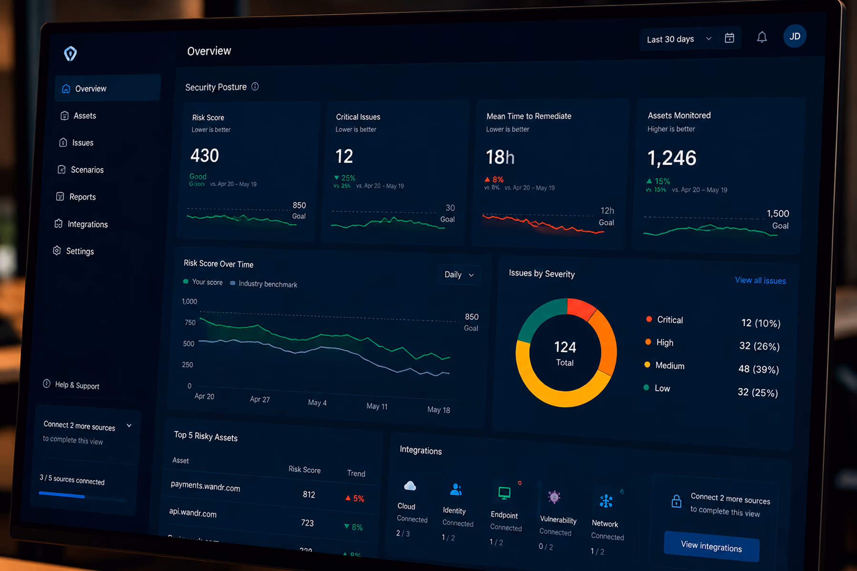This screenshot has width=857, height=571.
Task: Click the Security Posture info icon
Action: [x=255, y=86]
